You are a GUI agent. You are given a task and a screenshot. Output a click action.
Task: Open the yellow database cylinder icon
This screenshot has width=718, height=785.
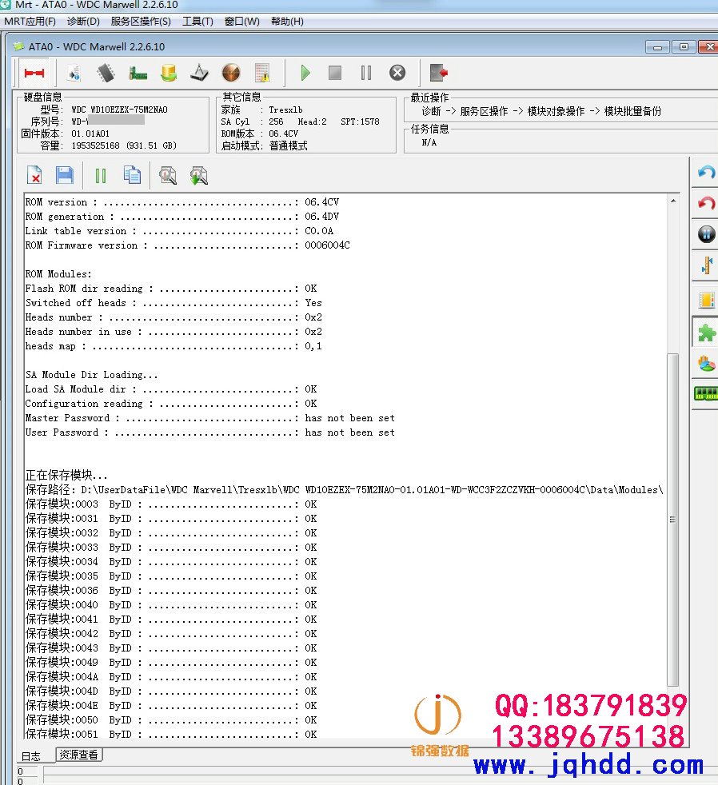[169, 73]
